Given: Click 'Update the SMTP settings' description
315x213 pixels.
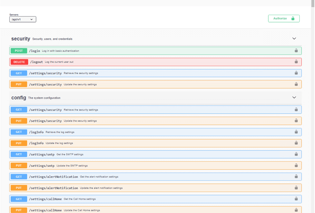Looking at the screenshot, I should pos(72,165).
